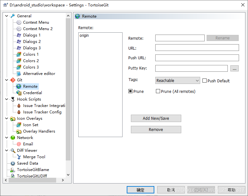Click the Remote globe icon in tree
The width and height of the screenshot is (248, 196).
19,86
